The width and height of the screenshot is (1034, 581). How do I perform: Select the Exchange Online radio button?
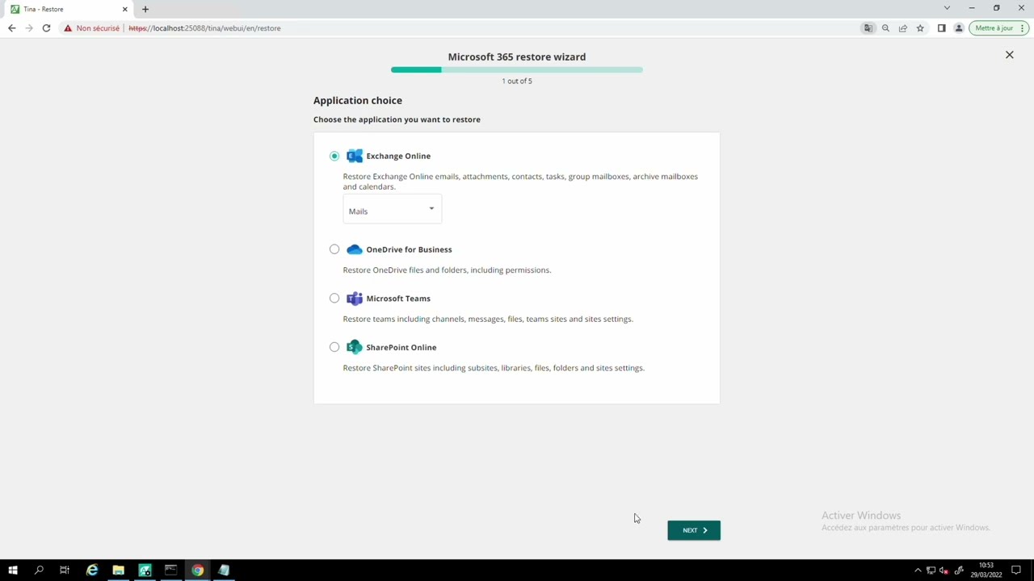pos(334,156)
